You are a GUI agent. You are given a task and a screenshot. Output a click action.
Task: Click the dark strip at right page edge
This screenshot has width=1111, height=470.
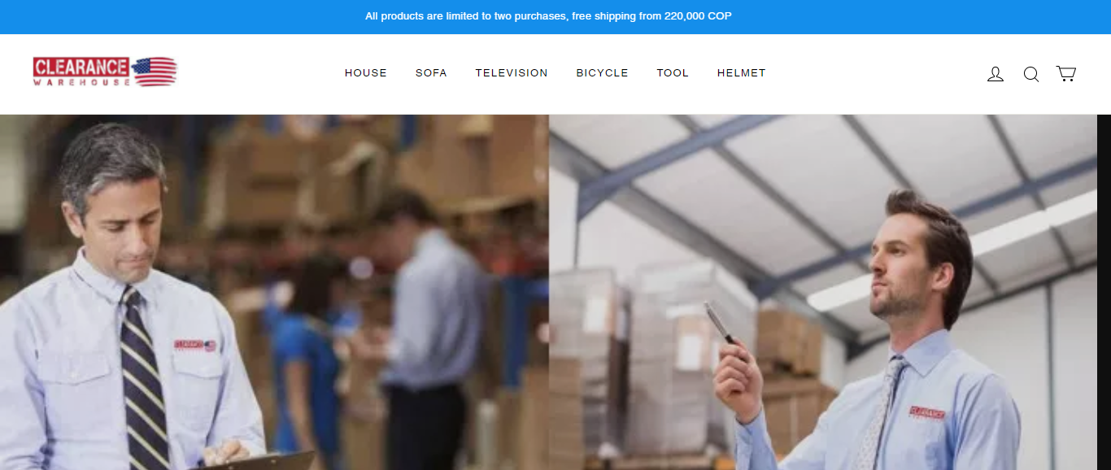tap(1104, 292)
